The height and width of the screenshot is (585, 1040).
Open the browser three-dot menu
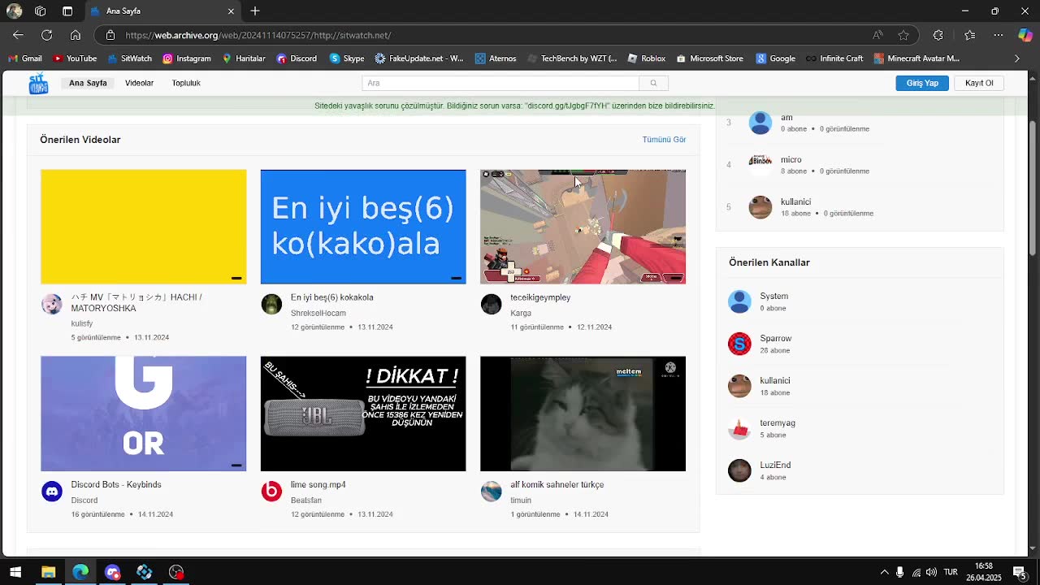[x=999, y=35]
